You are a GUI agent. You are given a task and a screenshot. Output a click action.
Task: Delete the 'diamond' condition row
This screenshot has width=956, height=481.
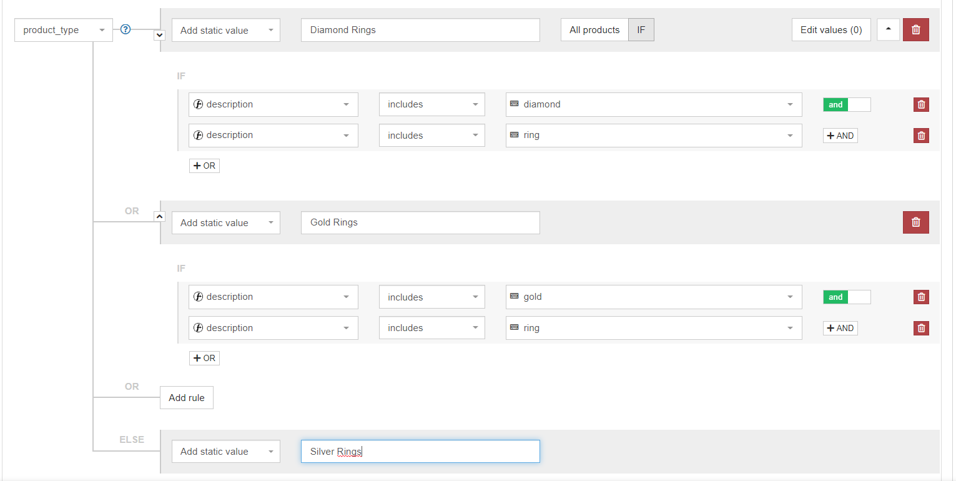[921, 104]
